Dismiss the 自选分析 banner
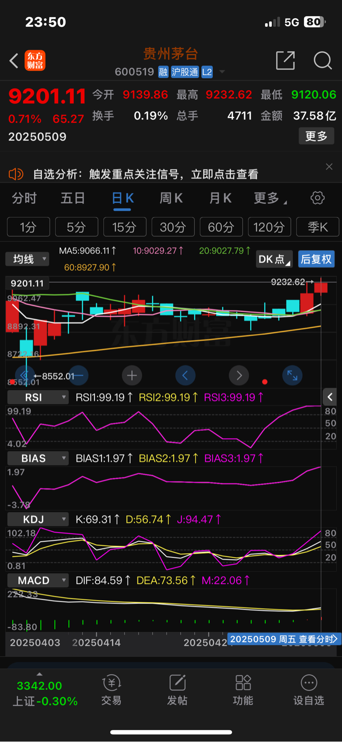 [x=329, y=166]
